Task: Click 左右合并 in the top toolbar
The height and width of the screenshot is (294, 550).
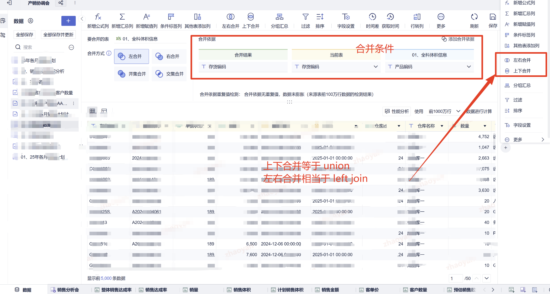Action: tap(230, 21)
